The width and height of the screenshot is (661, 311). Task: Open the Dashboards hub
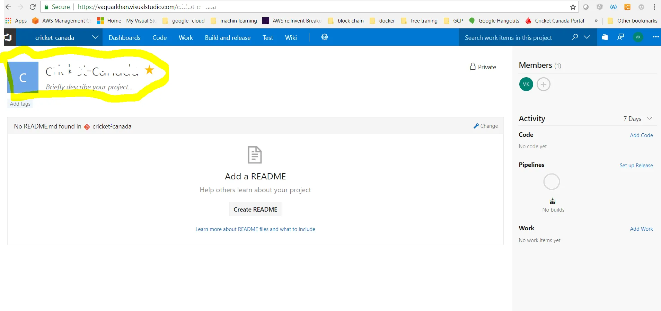[x=124, y=37]
